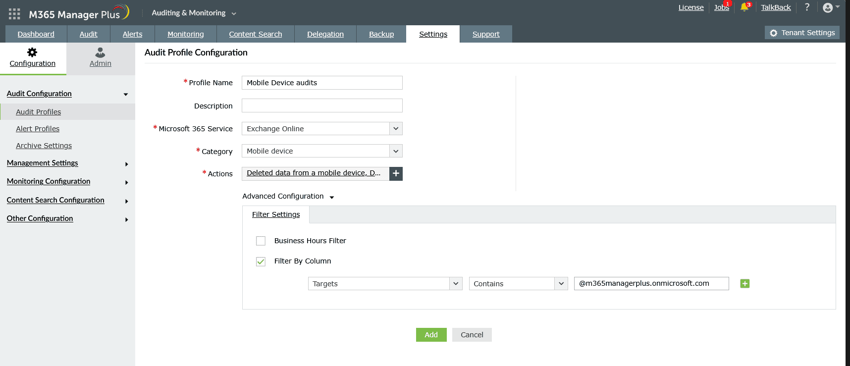850x366 pixels.
Task: Open the Delegation tab
Action: point(325,34)
